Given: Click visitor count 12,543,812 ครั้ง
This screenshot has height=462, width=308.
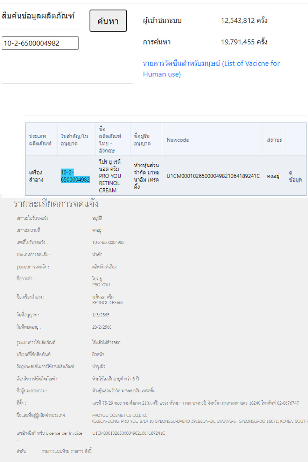Looking at the screenshot, I should pyautogui.click(x=244, y=21).
